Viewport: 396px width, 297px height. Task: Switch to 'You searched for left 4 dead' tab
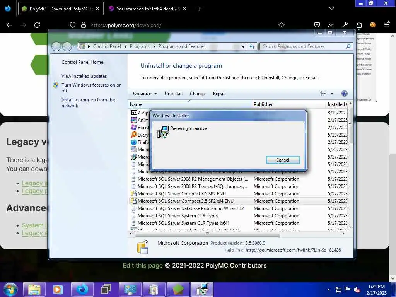coord(148,9)
